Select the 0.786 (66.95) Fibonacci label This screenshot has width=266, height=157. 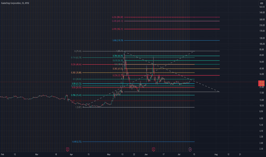[118, 56]
